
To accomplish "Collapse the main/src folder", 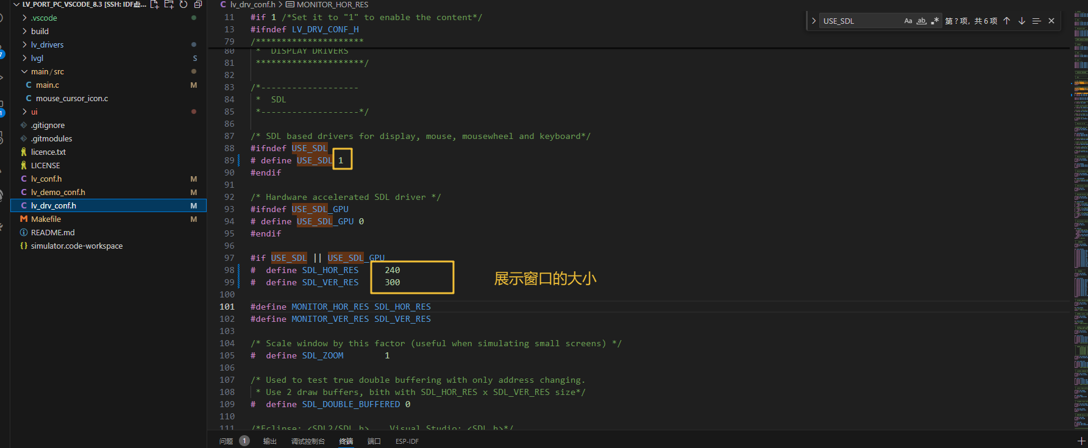I will 108,71.
